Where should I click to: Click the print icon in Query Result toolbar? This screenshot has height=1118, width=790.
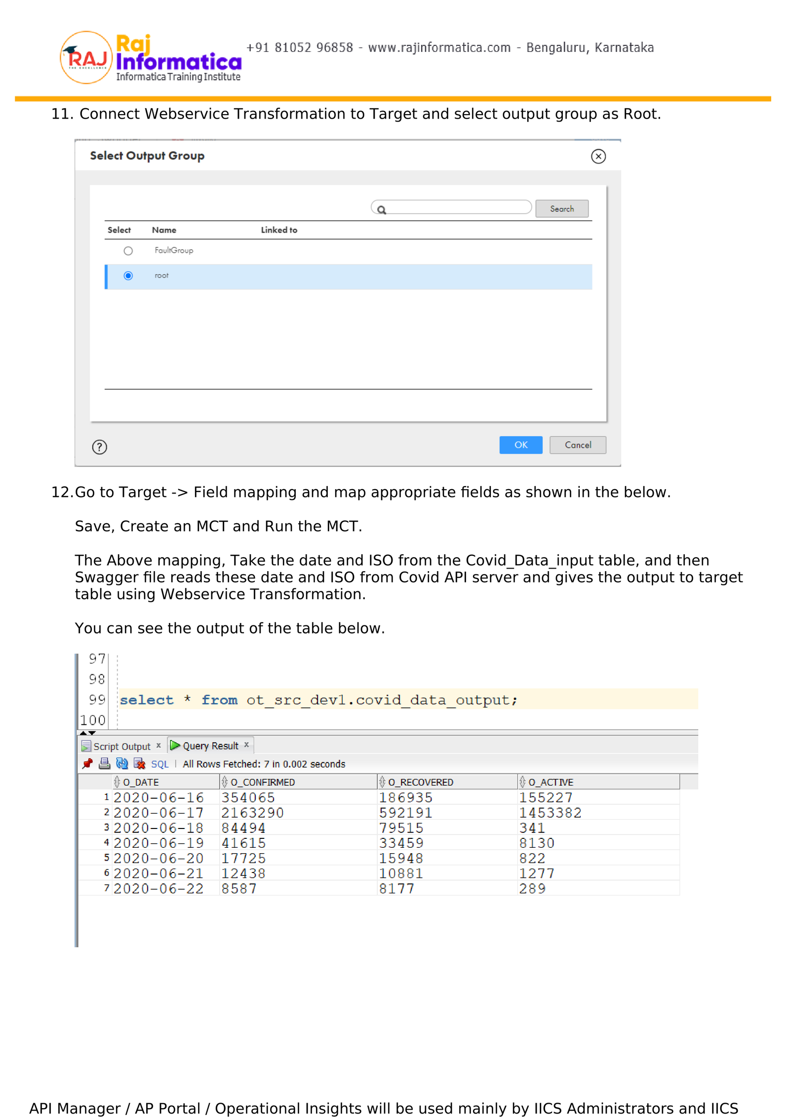point(104,764)
